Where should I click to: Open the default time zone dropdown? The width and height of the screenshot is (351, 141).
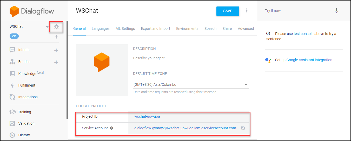pyautogui.click(x=191, y=84)
